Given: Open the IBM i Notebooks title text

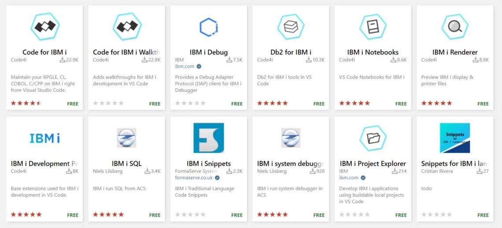Looking at the screenshot, I should pyautogui.click(x=373, y=52).
